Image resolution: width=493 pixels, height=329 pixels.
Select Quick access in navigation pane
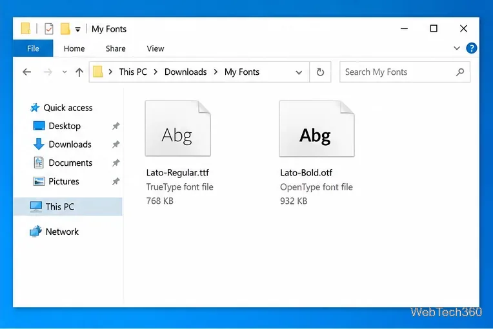61,108
